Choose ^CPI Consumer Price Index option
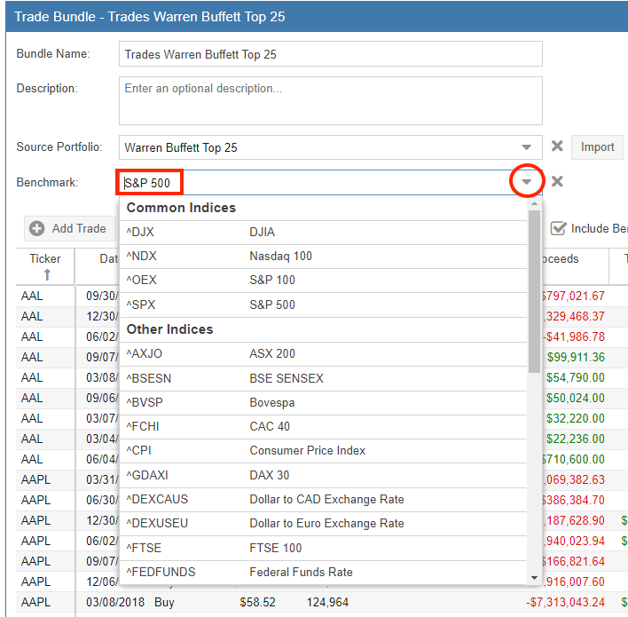The image size is (628, 617). (323, 451)
